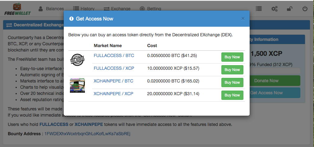The width and height of the screenshot is (314, 147).
Task: Click Buy Now for XCHAINPEPE / BTC
Action: click(232, 82)
